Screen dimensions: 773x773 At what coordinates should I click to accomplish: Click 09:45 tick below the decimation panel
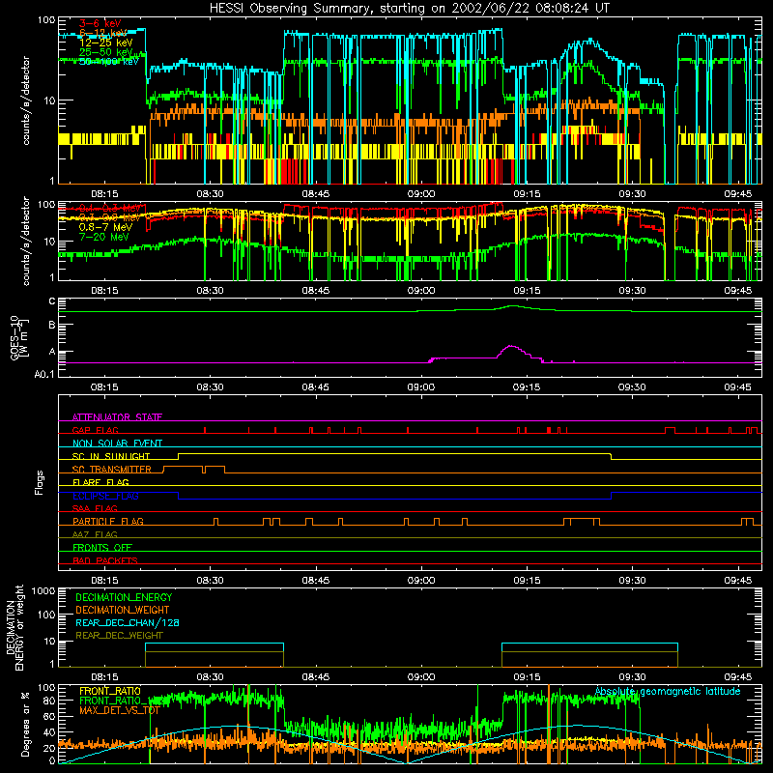737,677
